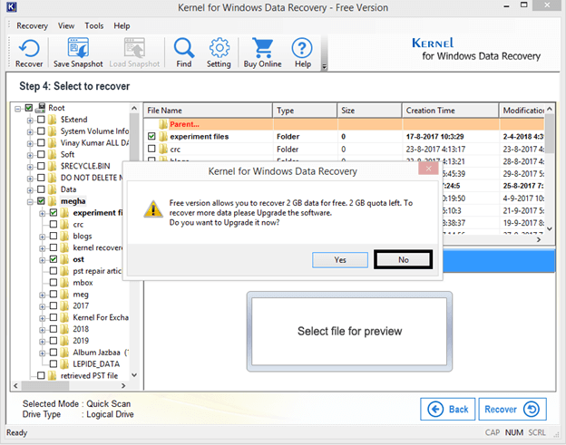Collapse the Root tree node
Viewport: 566px width, 445px height.
[18, 108]
